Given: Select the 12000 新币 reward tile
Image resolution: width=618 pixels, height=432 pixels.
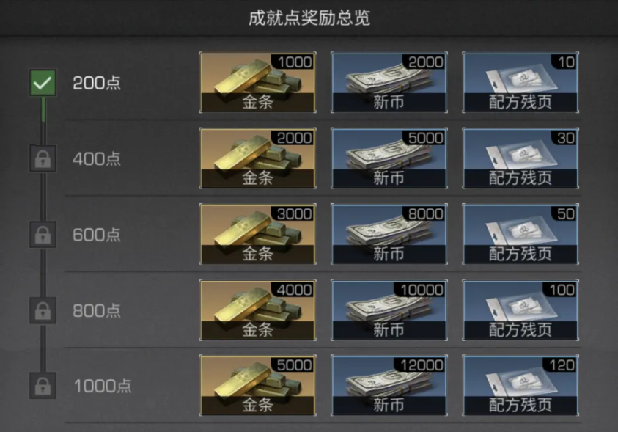Looking at the screenshot, I should 389,386.
